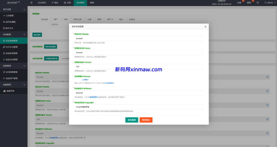This screenshot has height=147, width=277.
Task: Select 本地服务器存储 storage engine
Action: [x=51, y=59]
